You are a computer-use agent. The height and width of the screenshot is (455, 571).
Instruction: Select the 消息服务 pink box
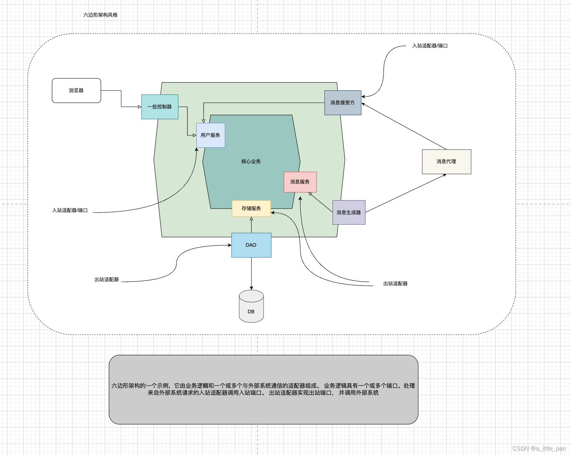[x=300, y=182]
